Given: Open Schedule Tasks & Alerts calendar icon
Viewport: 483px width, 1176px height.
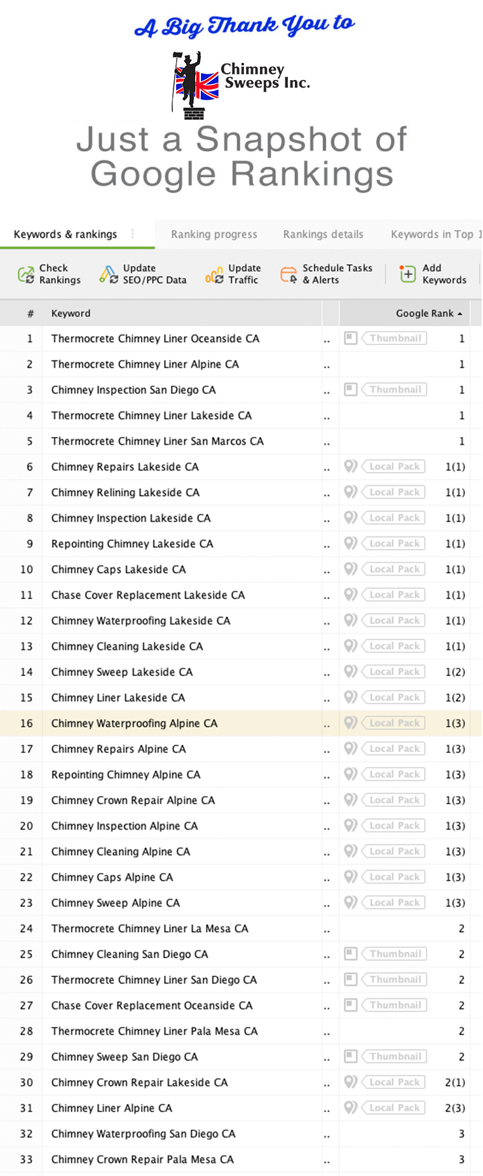Looking at the screenshot, I should pos(289,274).
